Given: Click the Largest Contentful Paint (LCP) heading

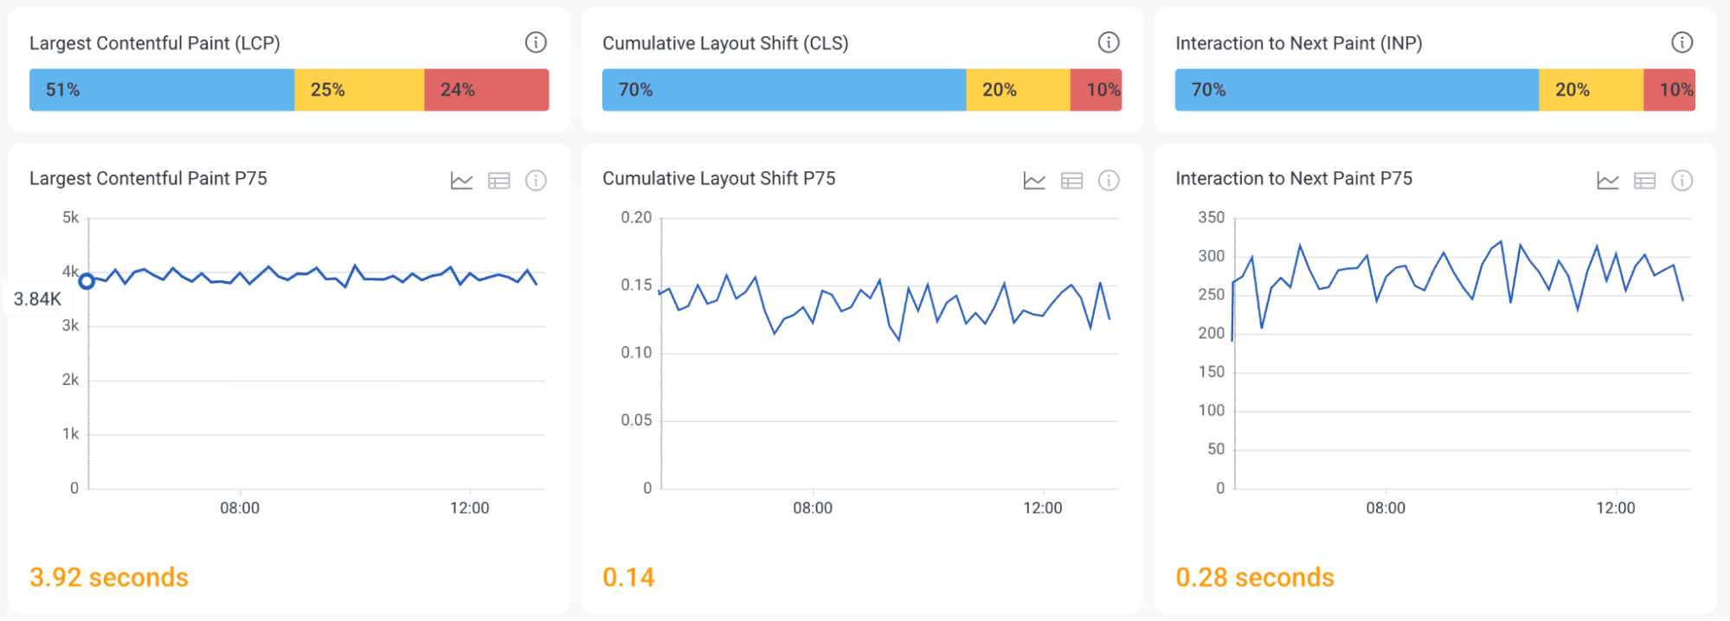Looking at the screenshot, I should tap(156, 42).
